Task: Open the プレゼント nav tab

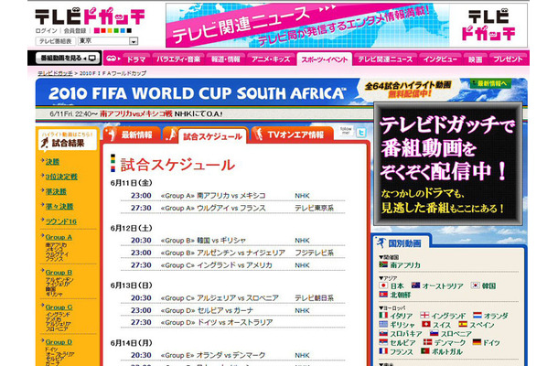Action: coord(509,59)
